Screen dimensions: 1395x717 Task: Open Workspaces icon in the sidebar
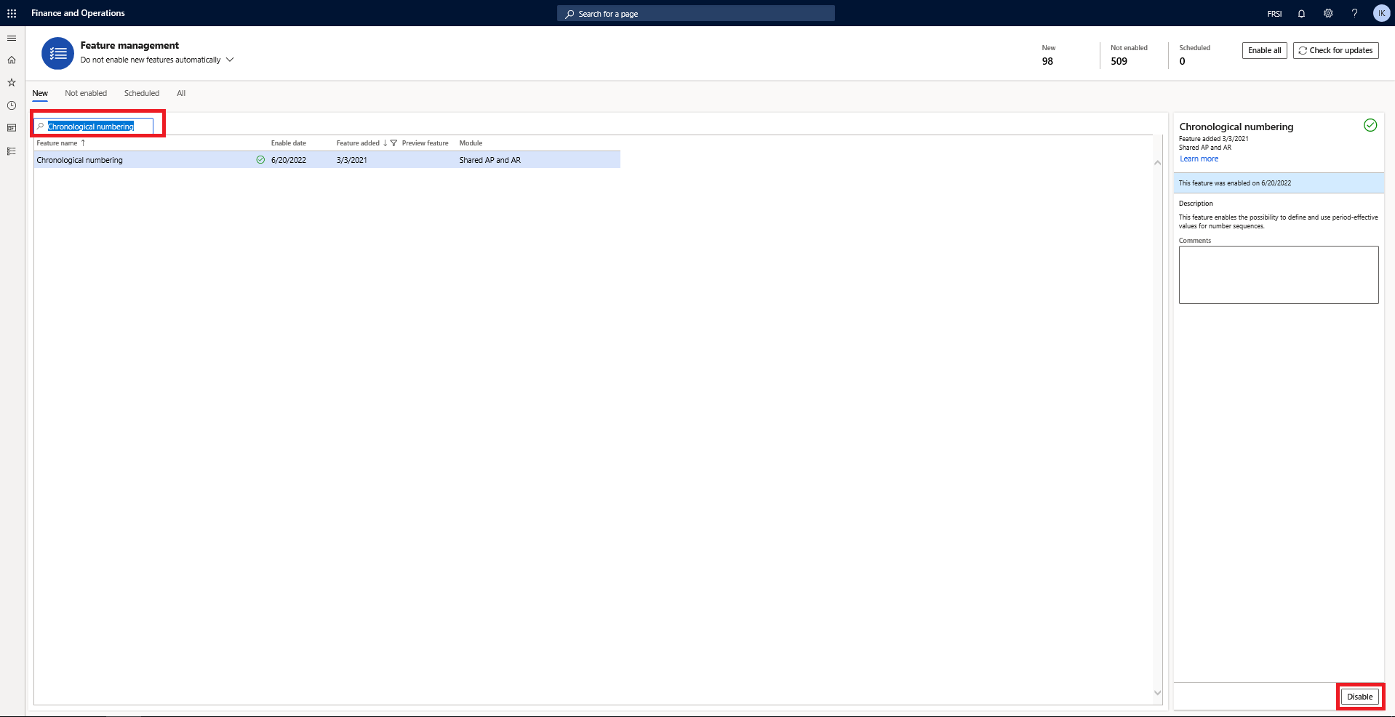(12, 128)
